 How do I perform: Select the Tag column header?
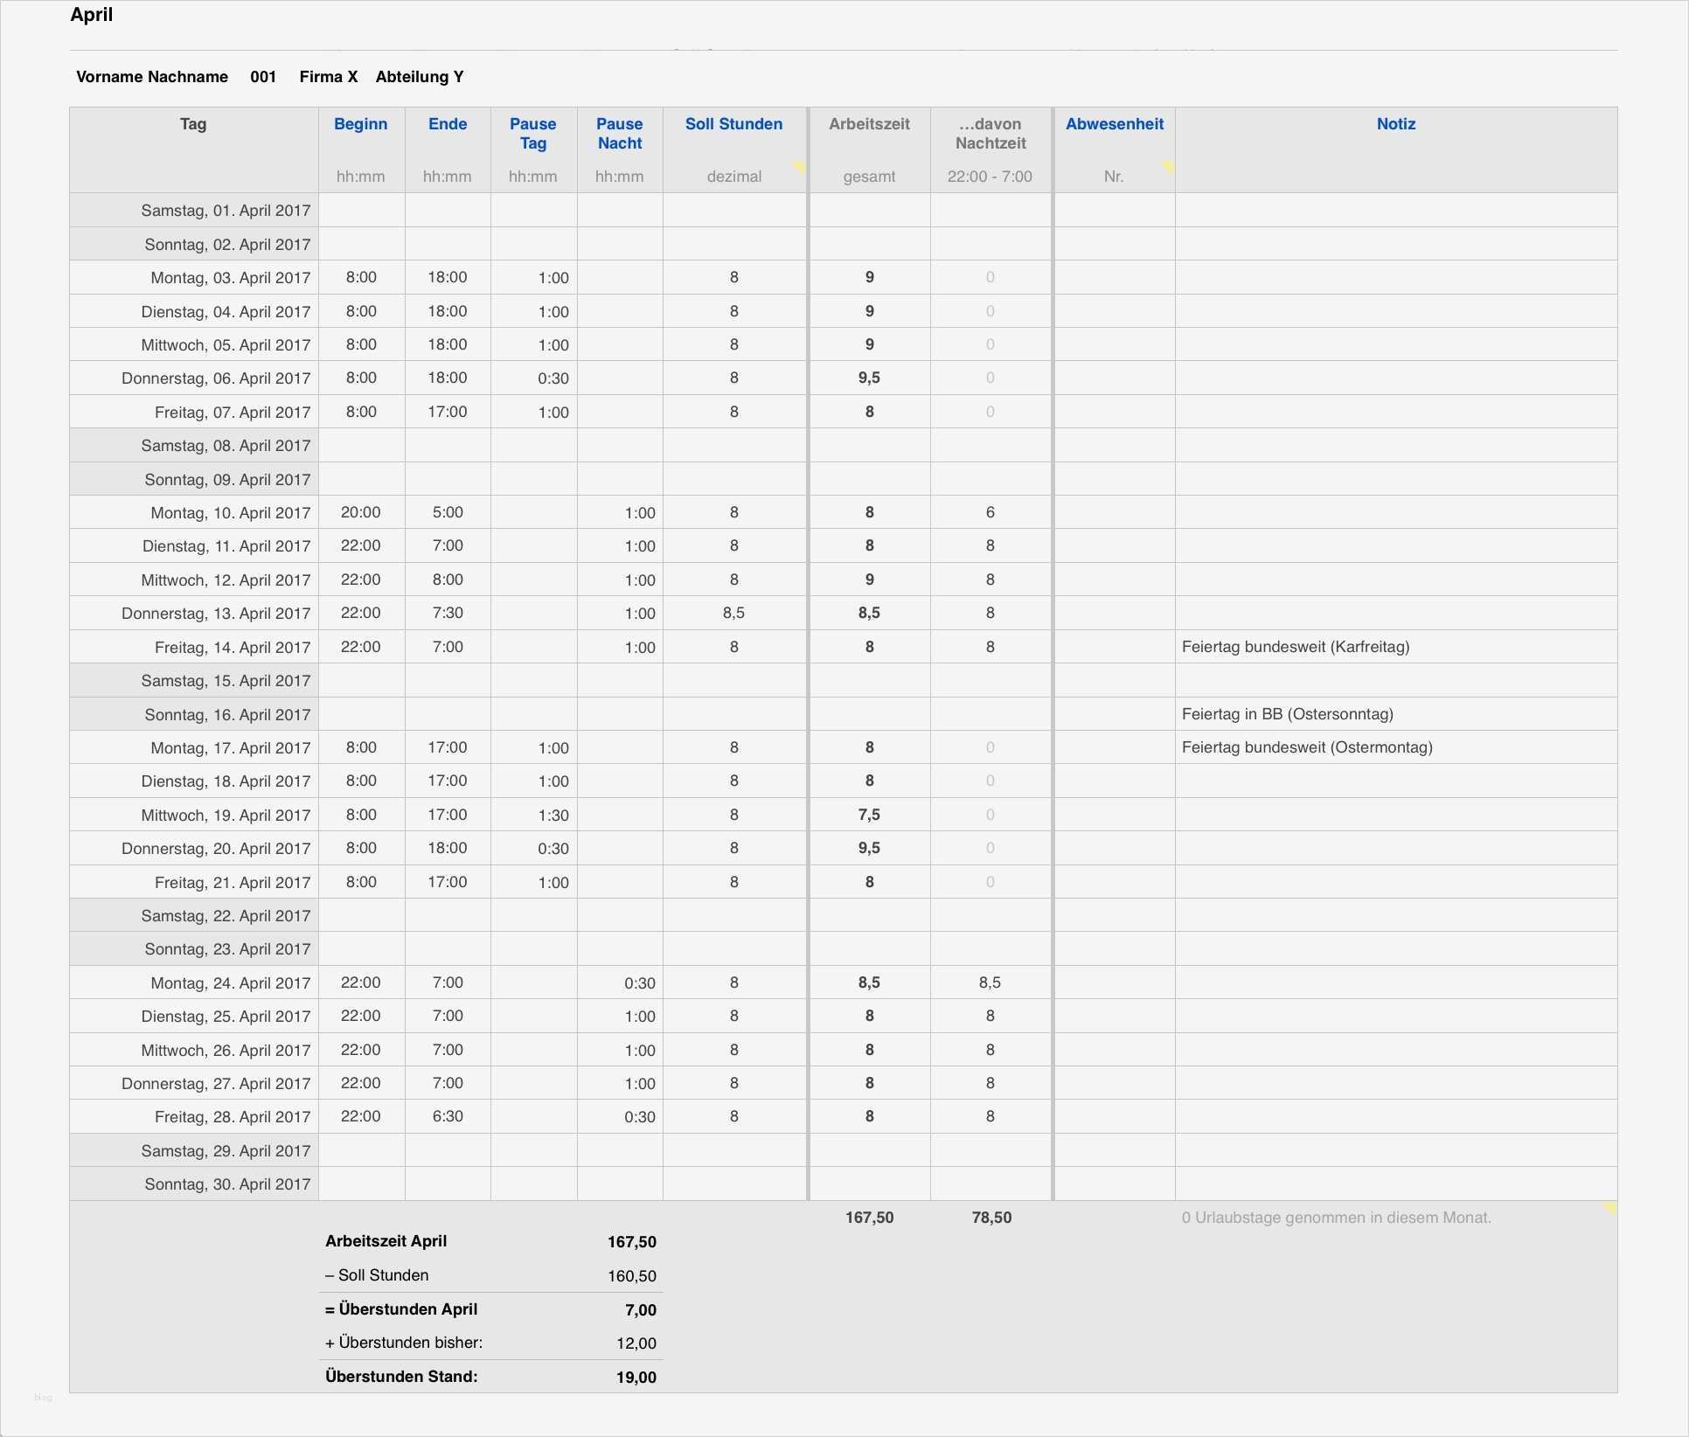(x=192, y=124)
